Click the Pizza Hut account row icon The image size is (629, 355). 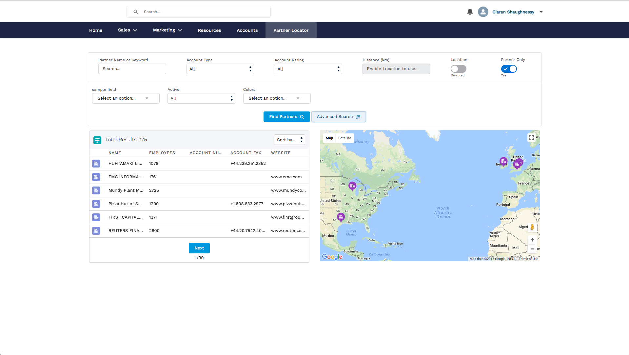pos(96,204)
